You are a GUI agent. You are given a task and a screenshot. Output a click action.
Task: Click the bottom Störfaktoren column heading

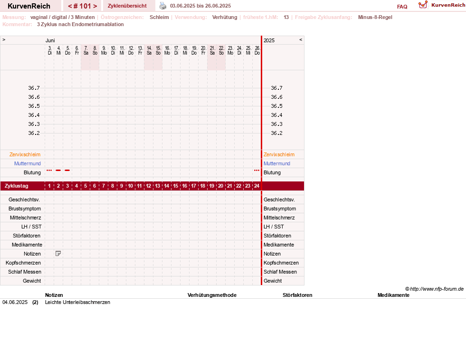click(297, 295)
